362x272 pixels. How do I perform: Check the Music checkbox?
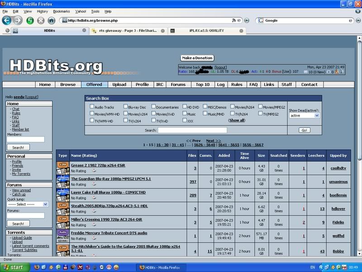[x=185, y=113]
